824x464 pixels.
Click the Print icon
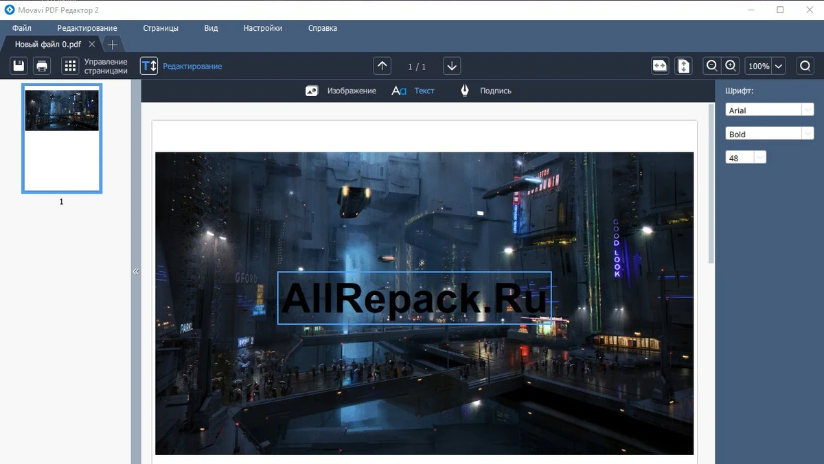[42, 66]
